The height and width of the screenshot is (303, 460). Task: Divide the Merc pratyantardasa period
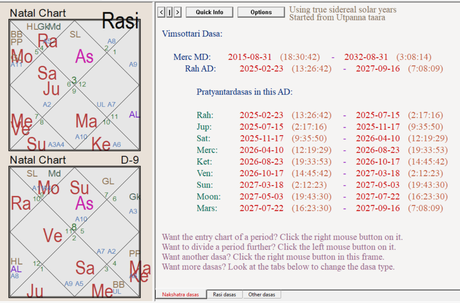click(322, 150)
